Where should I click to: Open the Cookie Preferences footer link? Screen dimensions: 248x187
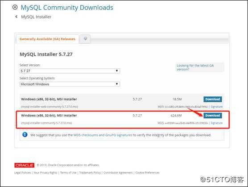pyautogui.click(x=147, y=173)
